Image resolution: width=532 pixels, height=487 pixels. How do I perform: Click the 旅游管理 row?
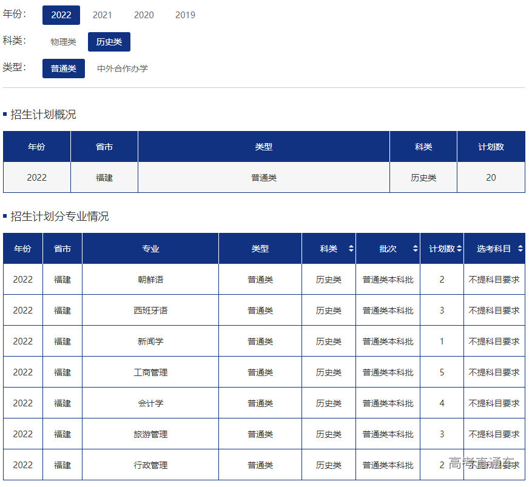click(149, 434)
